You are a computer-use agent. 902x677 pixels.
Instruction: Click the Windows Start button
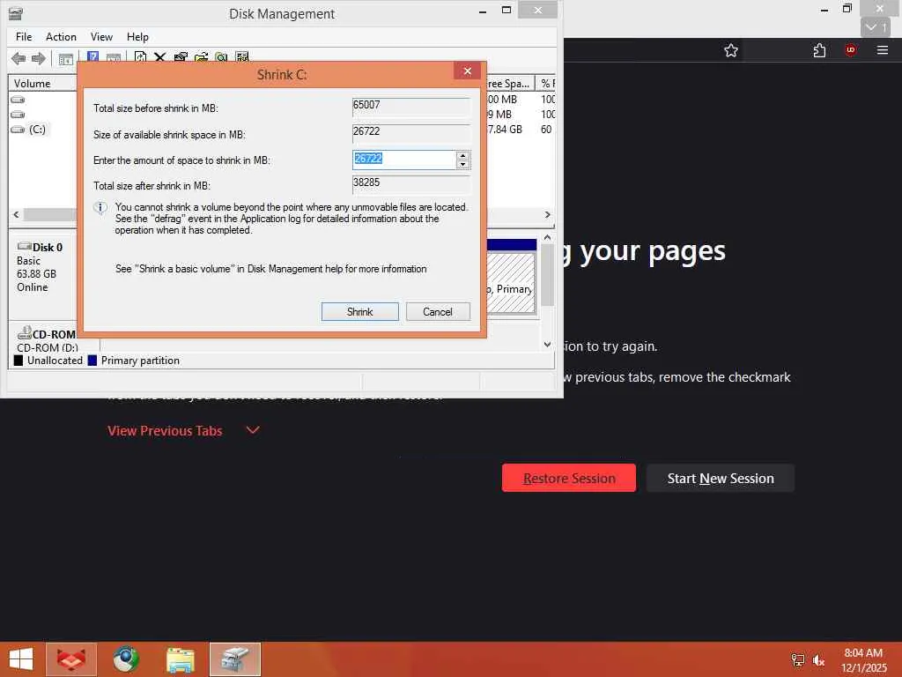[x=21, y=659]
